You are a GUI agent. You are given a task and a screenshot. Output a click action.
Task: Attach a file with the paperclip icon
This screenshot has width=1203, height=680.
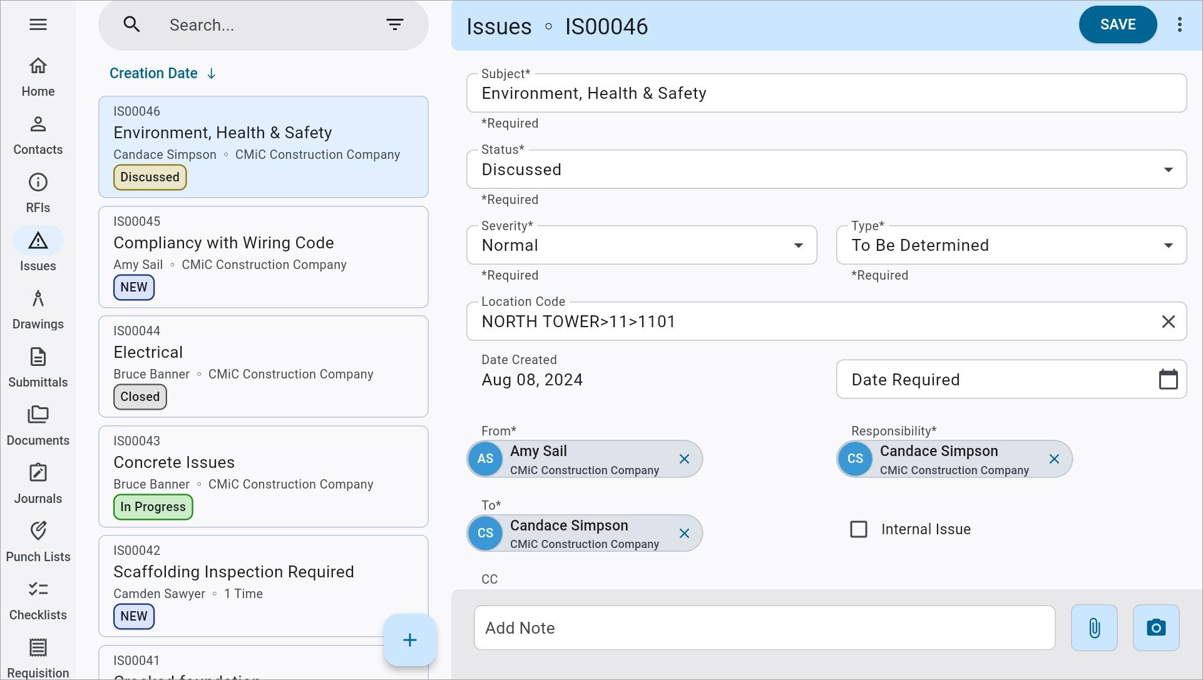click(x=1094, y=627)
